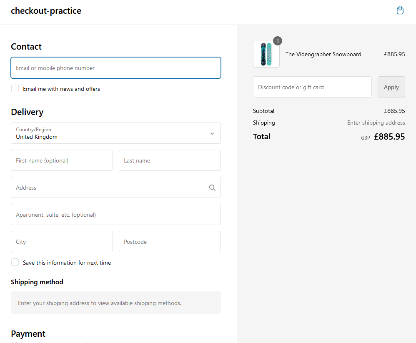Click the shipping methods notice box
416x343 pixels.
(115, 303)
